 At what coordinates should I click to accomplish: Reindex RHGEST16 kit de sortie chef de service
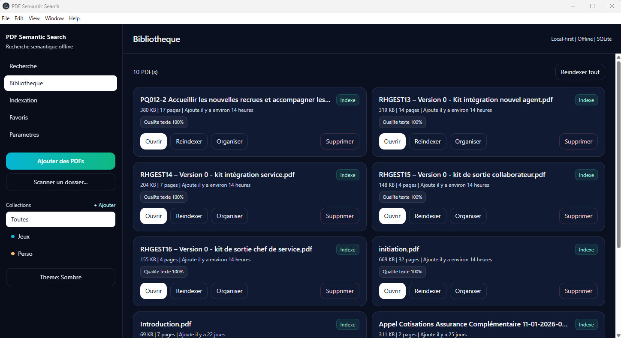click(x=189, y=291)
